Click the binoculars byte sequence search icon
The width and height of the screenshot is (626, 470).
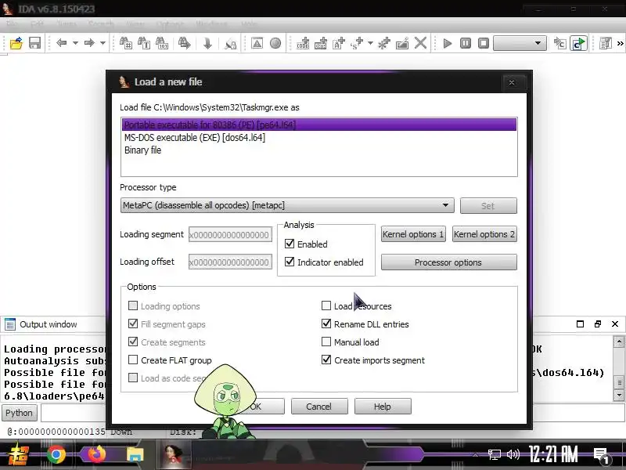pos(162,43)
